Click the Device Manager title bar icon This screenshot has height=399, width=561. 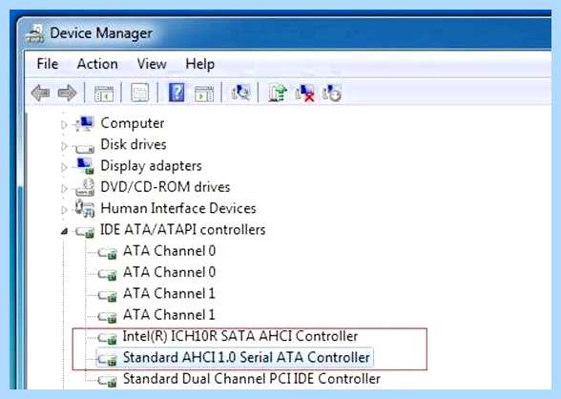coord(35,34)
